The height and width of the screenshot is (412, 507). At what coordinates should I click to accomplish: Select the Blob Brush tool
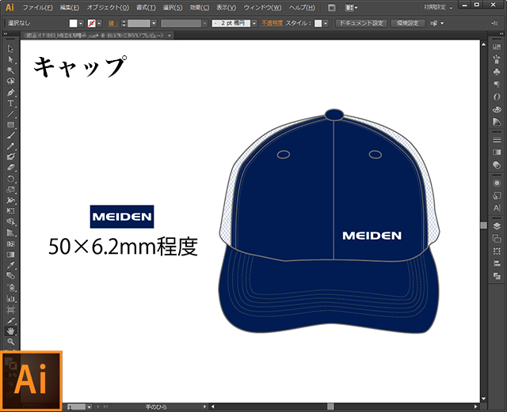pos(10,157)
